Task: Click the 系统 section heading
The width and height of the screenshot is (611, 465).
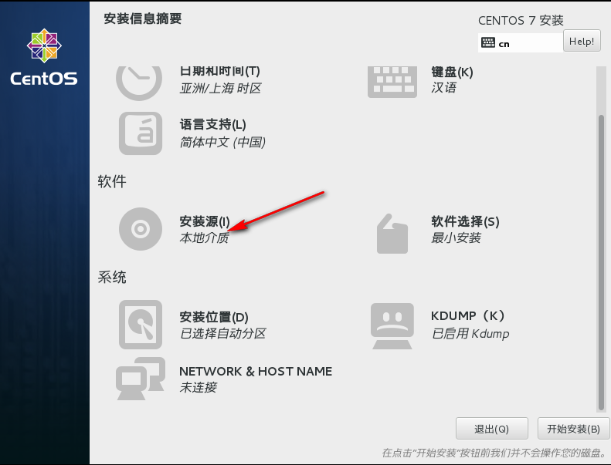Action: pos(112,278)
